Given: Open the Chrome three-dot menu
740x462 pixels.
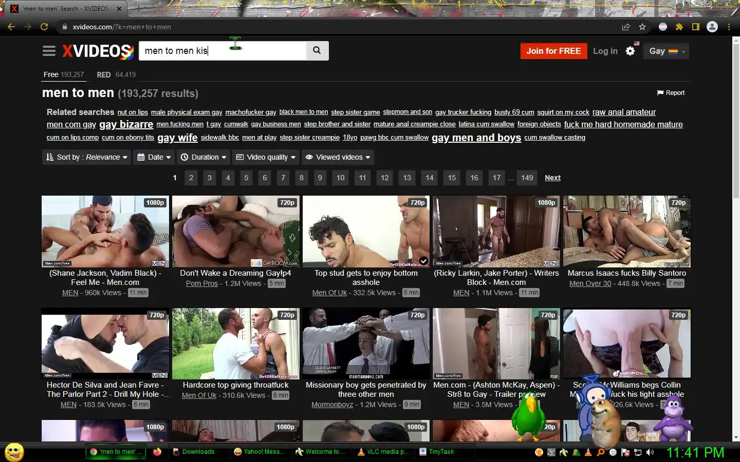Looking at the screenshot, I should (729, 27).
